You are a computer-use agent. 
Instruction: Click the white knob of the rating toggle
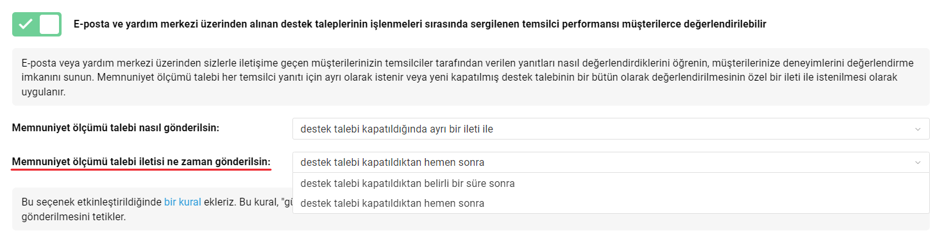49,24
